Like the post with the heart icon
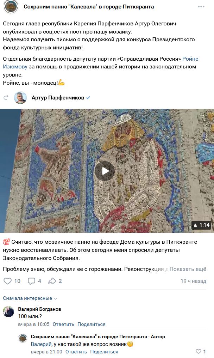Image resolution: width=214 pixels, height=358 pixels. coord(7,281)
